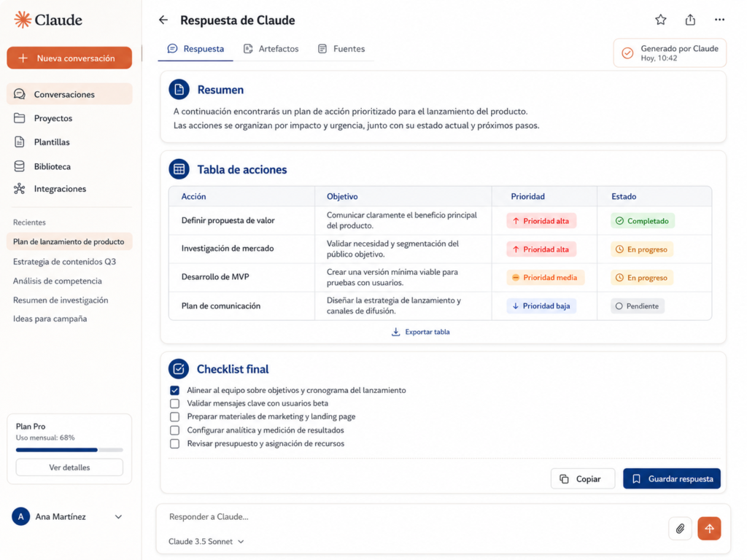Open Biblioteca in the sidebar
The image size is (747, 560).
point(69,166)
